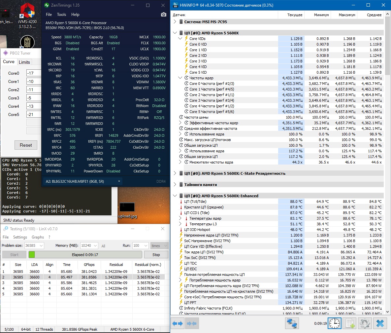Click chip icon of Тайминги памяти

pyautogui.click(x=181, y=184)
